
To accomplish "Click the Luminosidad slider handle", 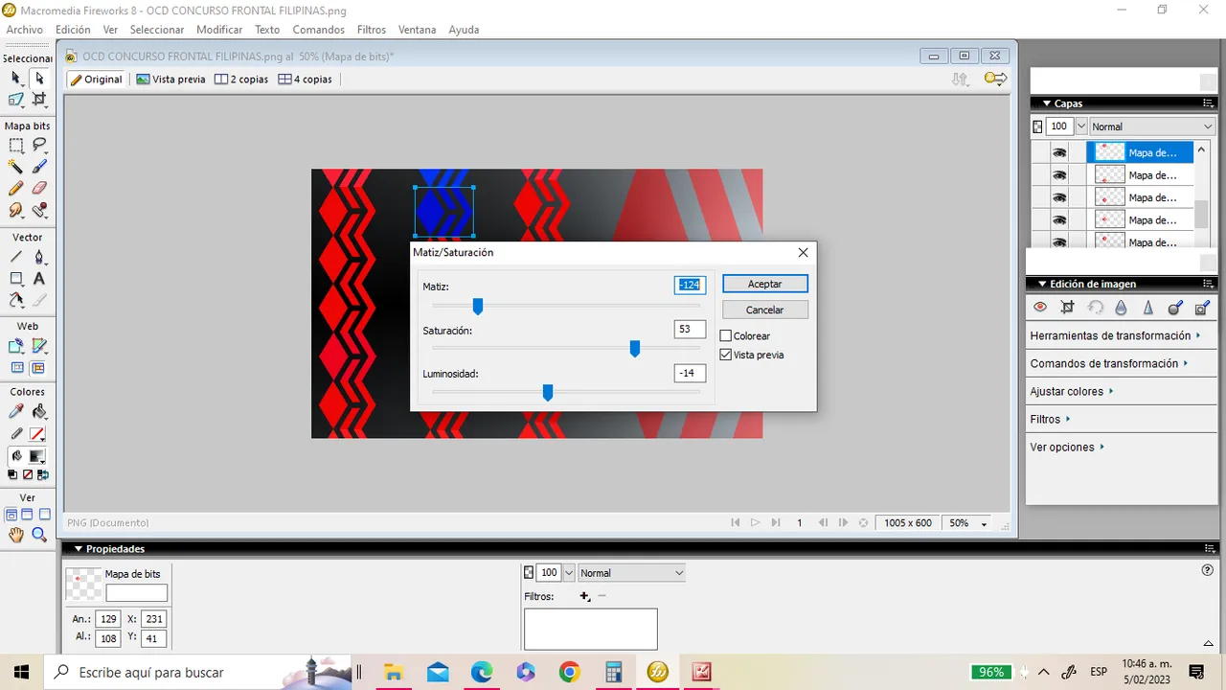I will pyautogui.click(x=548, y=392).
